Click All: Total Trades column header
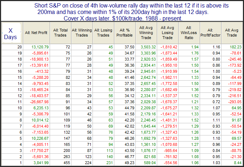The image size is (244, 167). point(60,33)
